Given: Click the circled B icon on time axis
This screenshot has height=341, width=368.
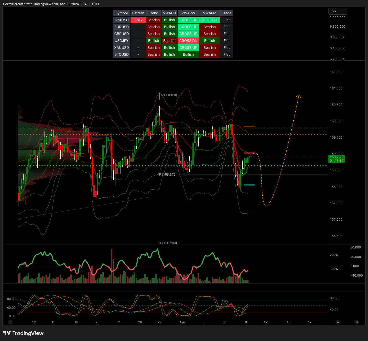Looking at the screenshot, I should coord(357,322).
